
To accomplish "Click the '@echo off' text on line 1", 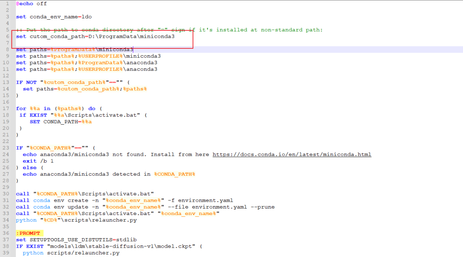I will pos(31,3).
